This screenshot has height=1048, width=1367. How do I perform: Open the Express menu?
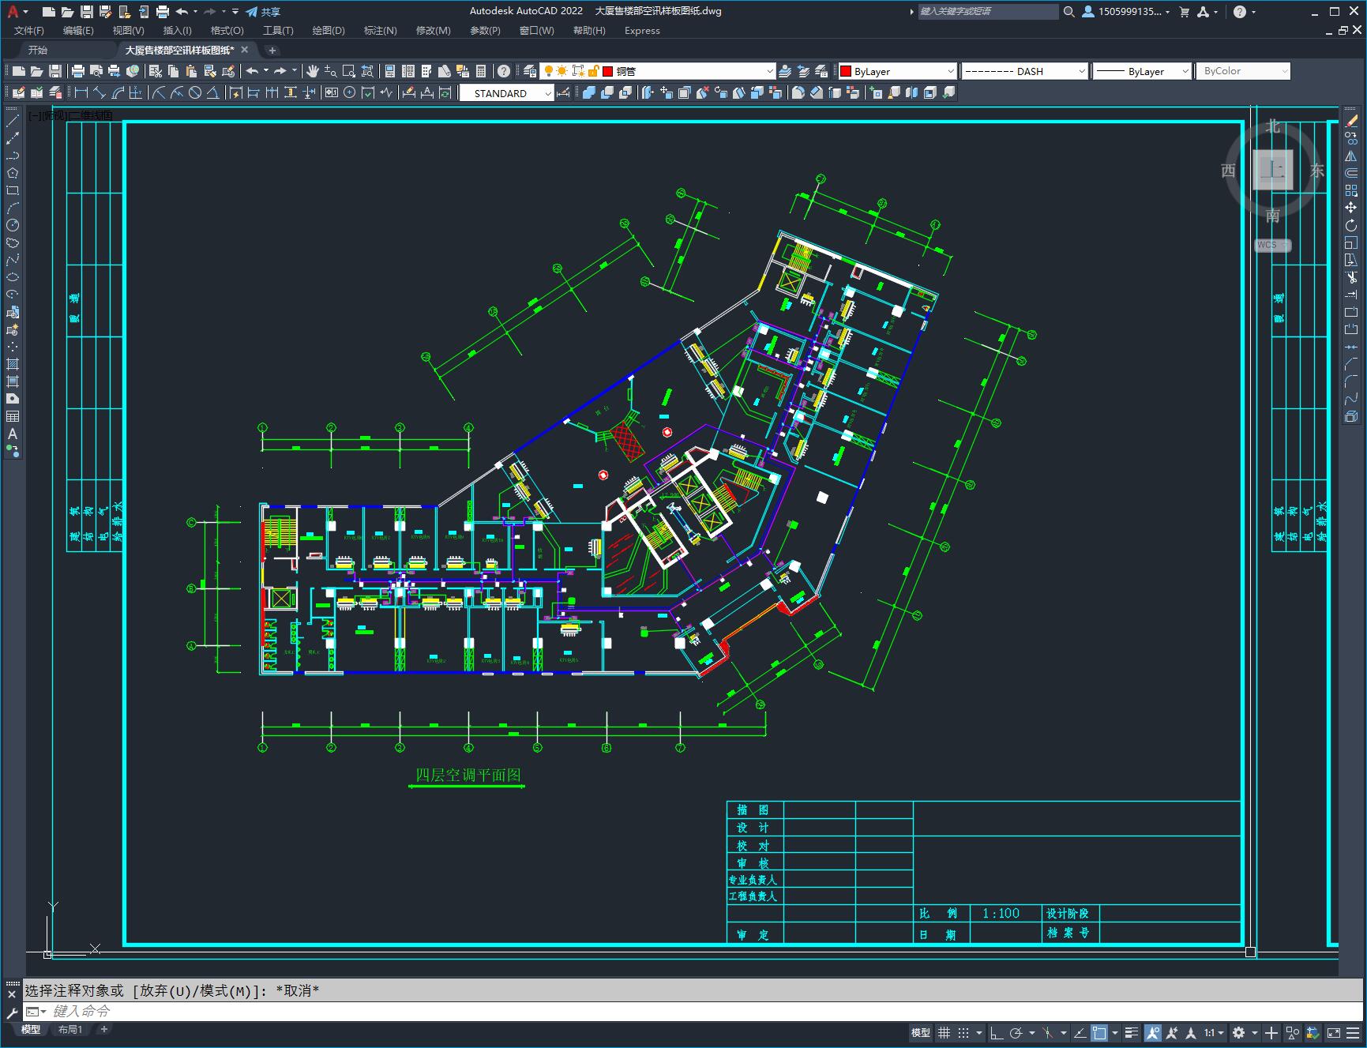pos(642,31)
